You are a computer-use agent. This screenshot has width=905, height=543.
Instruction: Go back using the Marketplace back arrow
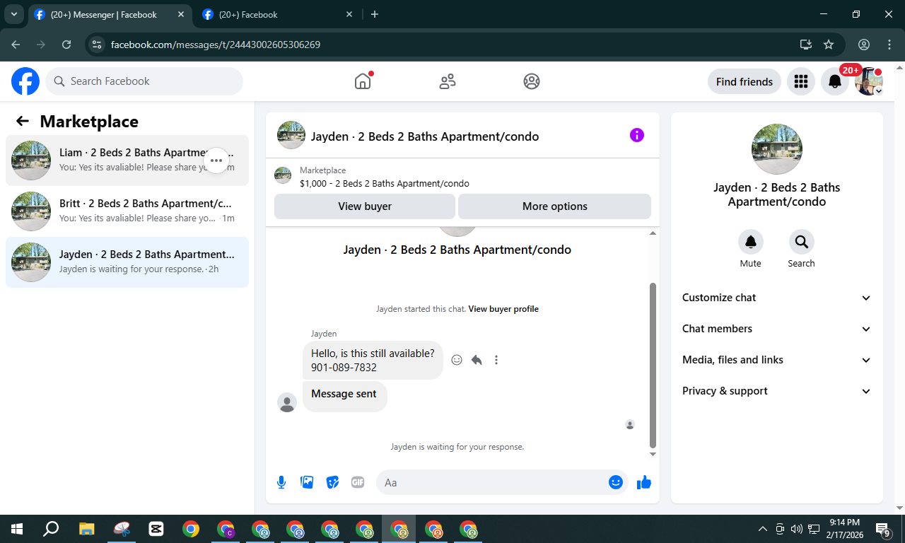23,121
